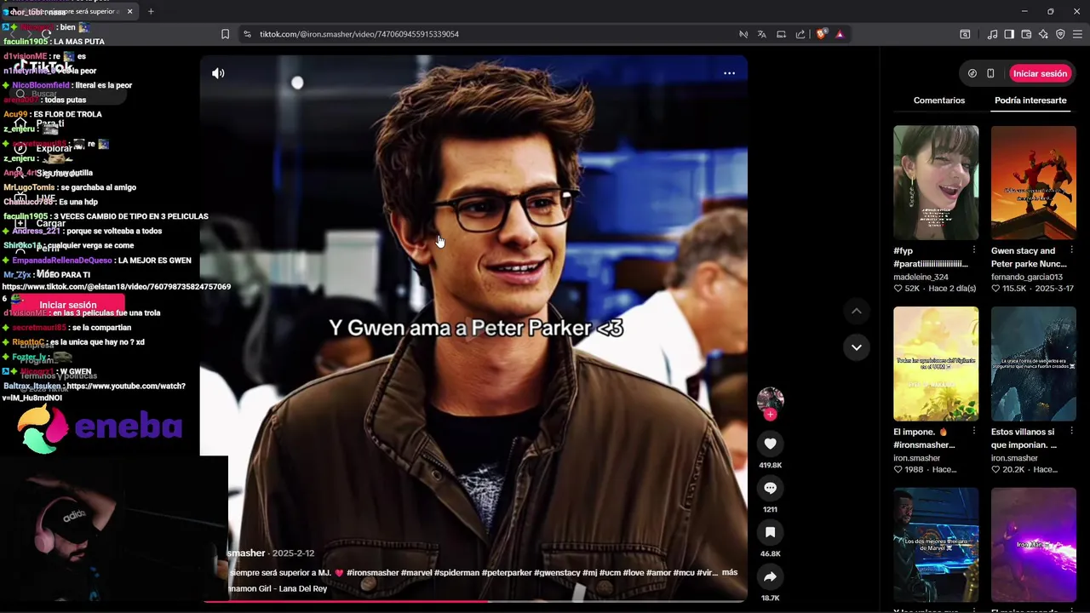Viewport: 1090px width, 613px height.
Task: Click the fernando_garcia013 username
Action: (1027, 277)
